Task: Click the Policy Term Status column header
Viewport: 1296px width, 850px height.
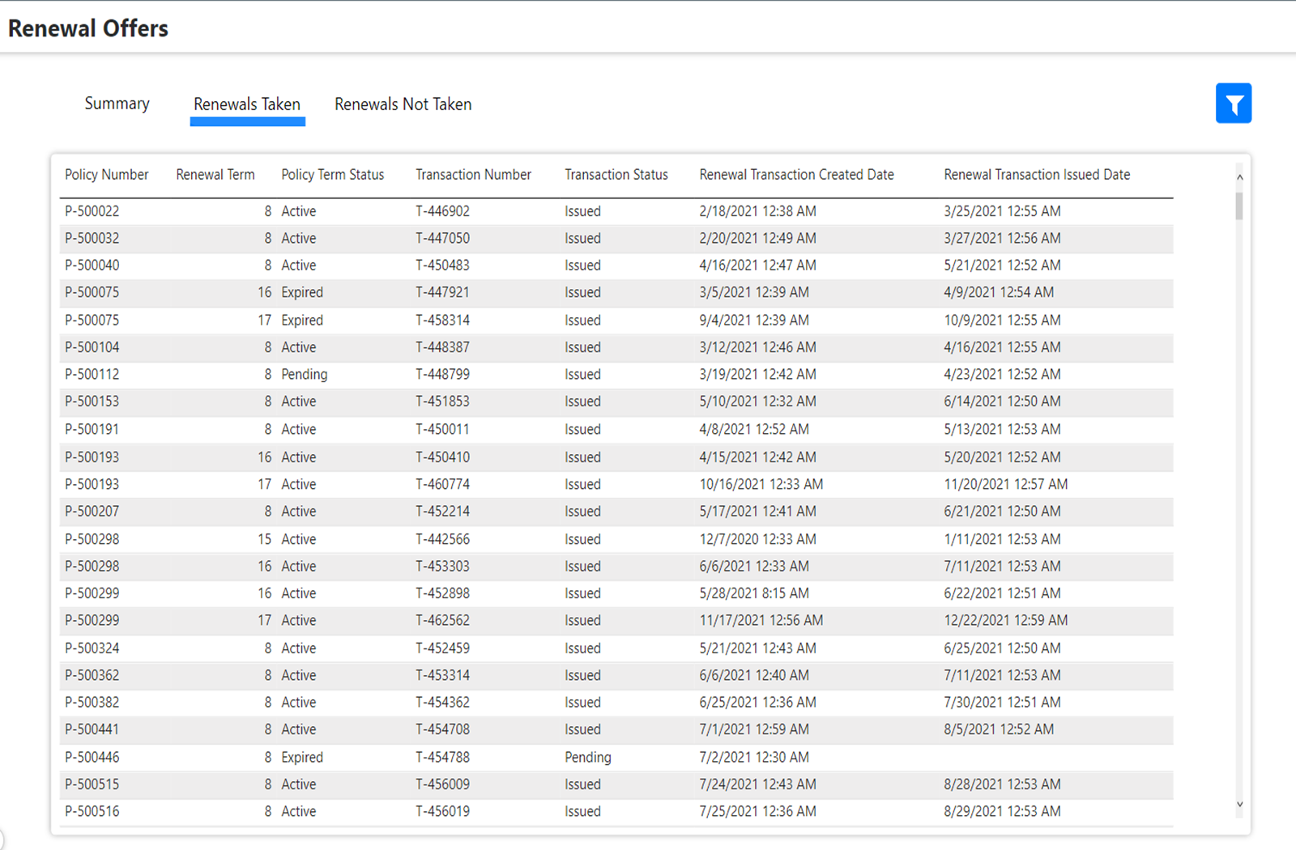Action: pyautogui.click(x=332, y=175)
